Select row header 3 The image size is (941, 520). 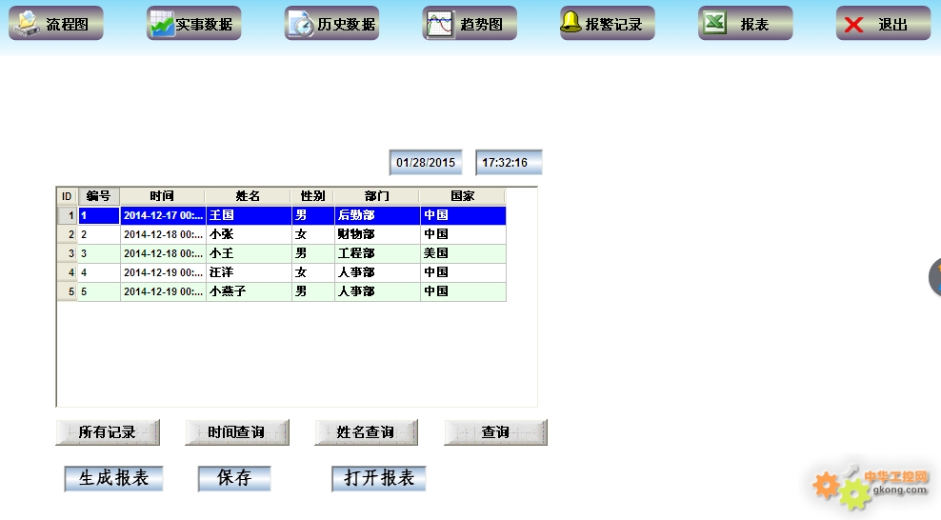(x=68, y=253)
